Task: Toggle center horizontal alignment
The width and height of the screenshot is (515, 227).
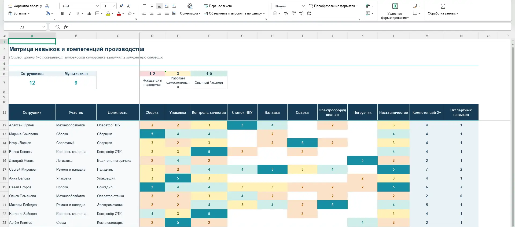Action: click(152, 13)
